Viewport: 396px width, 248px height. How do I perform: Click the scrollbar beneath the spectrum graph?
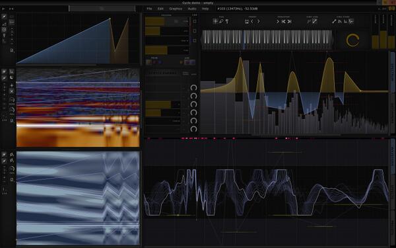(296, 136)
